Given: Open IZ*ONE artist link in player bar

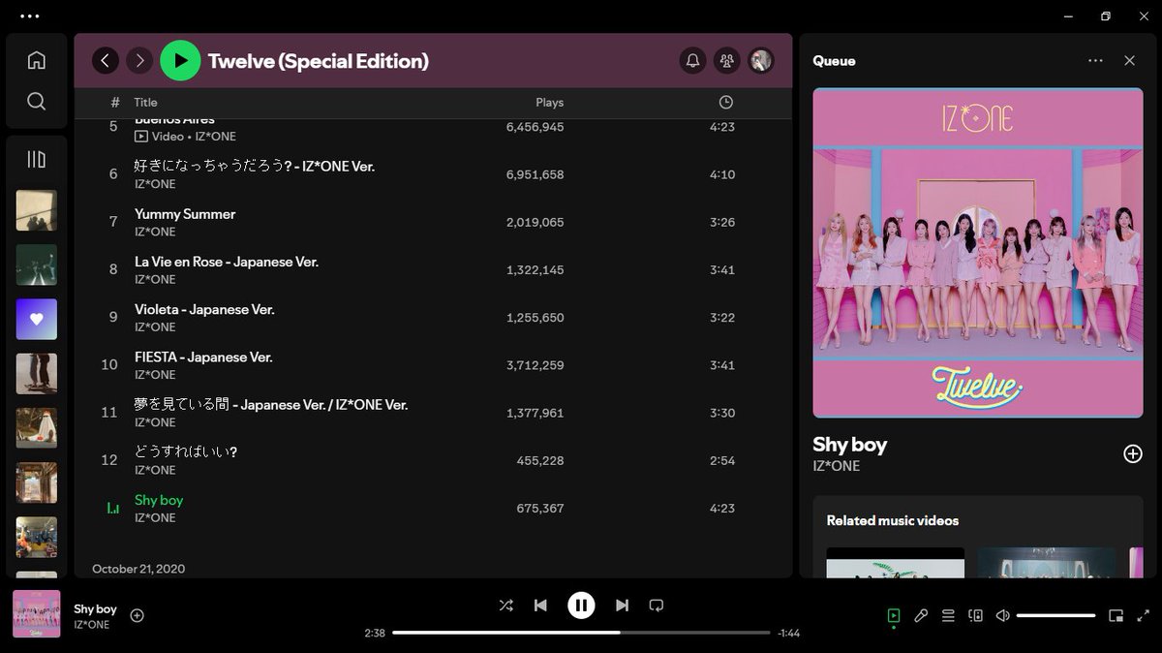Looking at the screenshot, I should tap(92, 625).
